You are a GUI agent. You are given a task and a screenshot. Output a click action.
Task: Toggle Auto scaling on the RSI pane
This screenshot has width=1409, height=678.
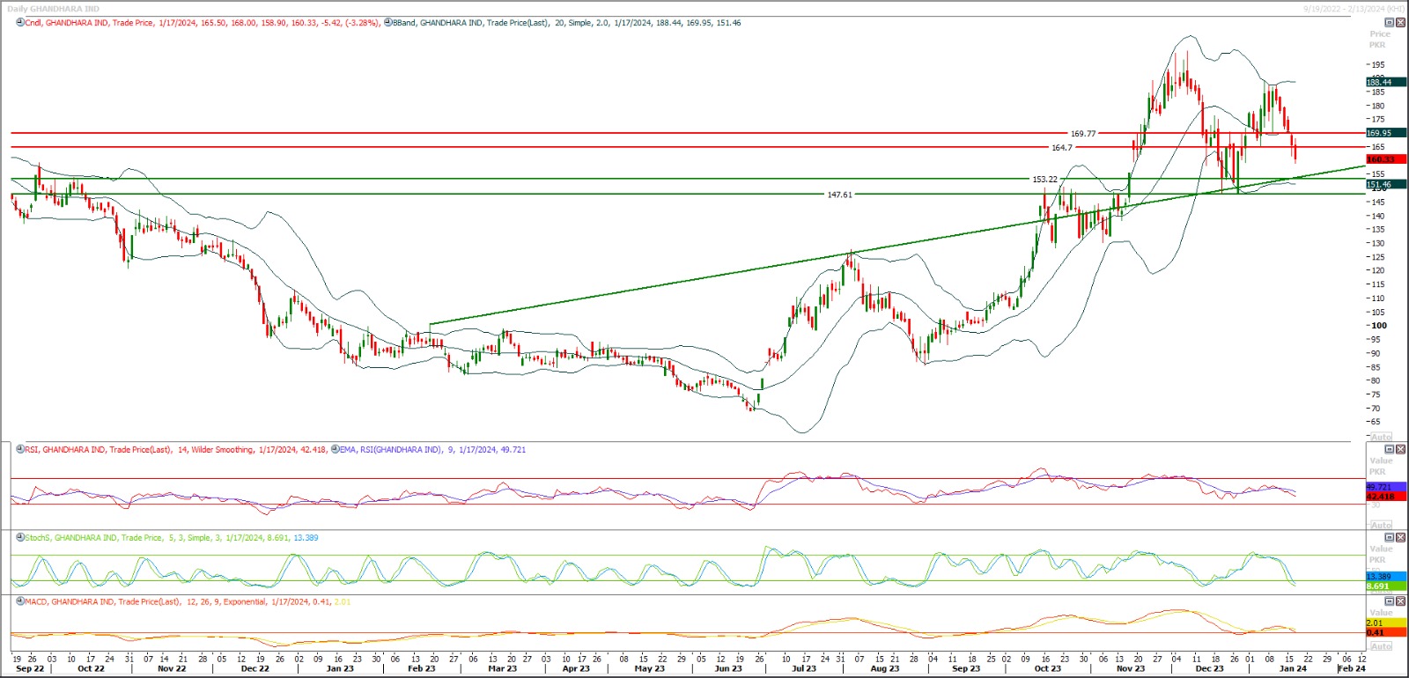[x=1382, y=525]
